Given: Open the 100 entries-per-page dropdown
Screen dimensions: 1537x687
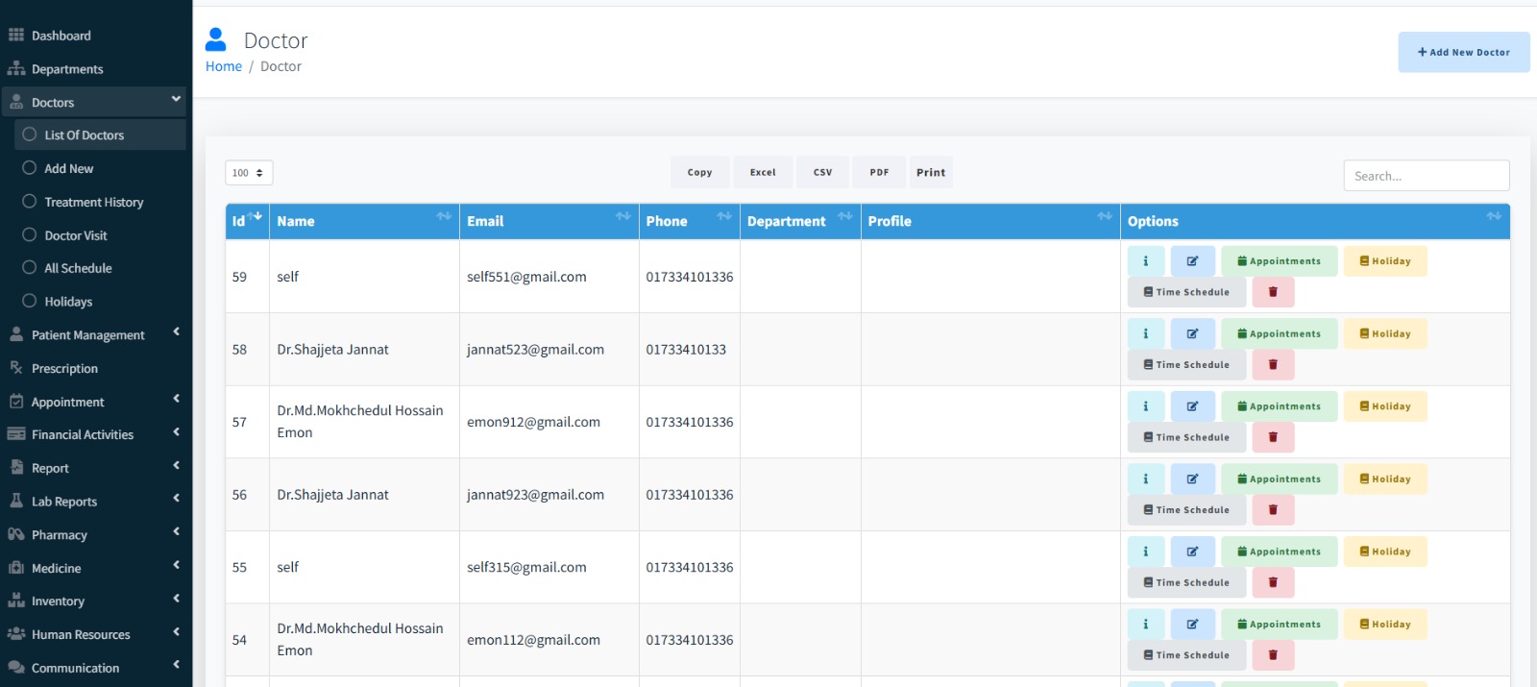Looking at the screenshot, I should point(249,173).
